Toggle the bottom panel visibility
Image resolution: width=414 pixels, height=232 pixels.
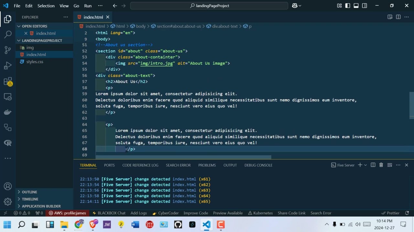356,5
